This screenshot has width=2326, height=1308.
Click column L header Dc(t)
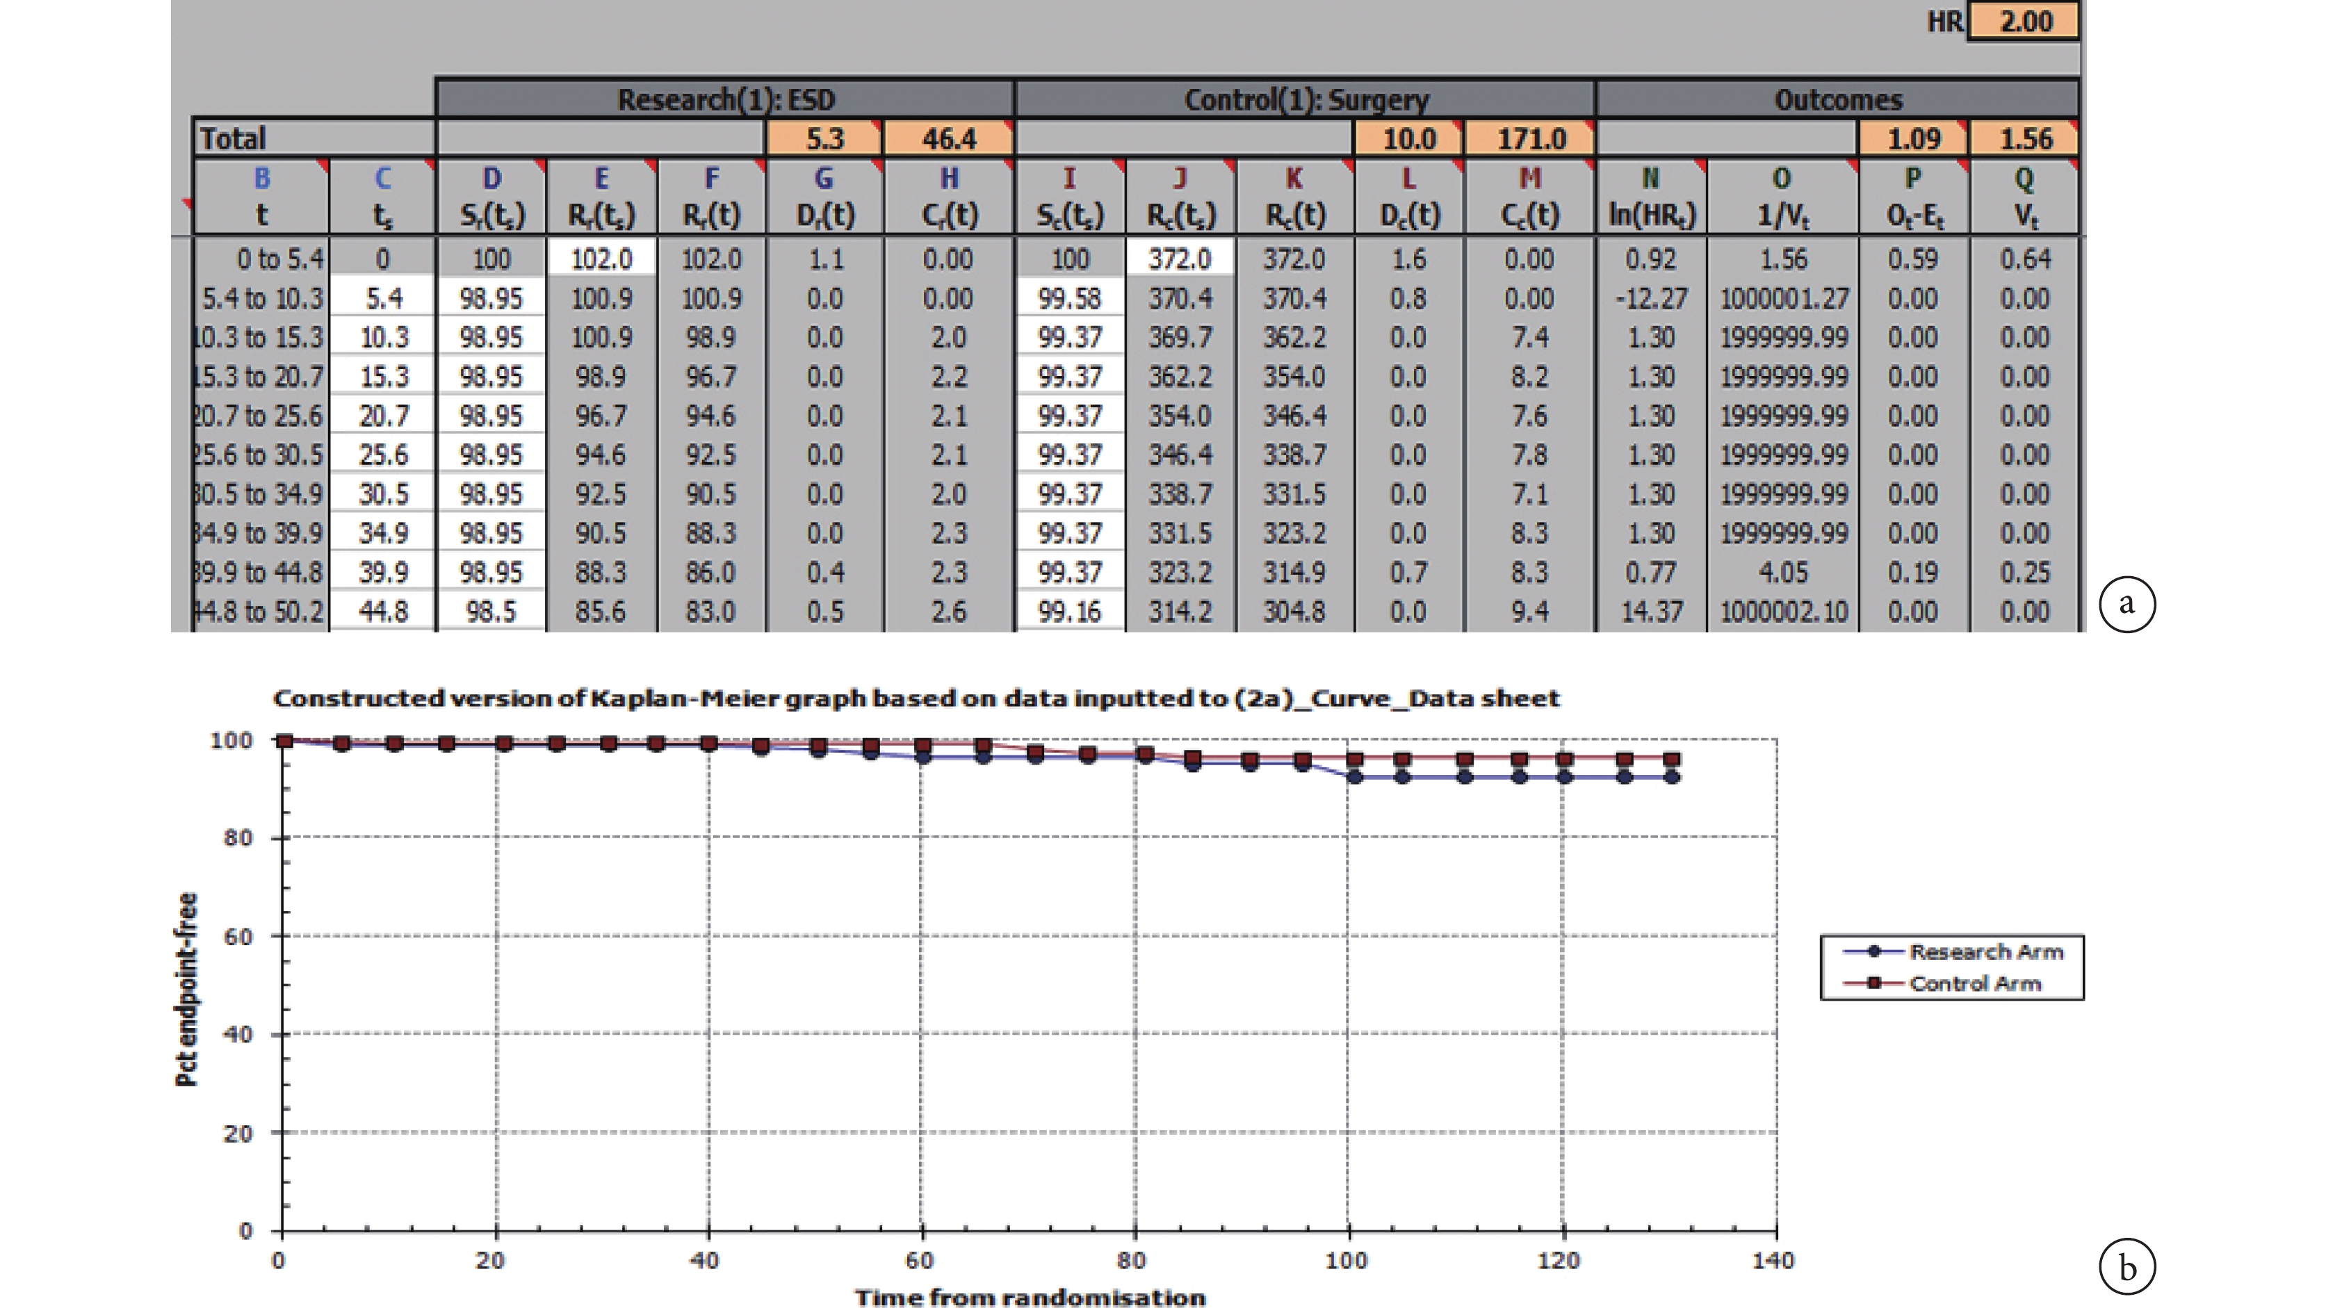pyautogui.click(x=1408, y=197)
